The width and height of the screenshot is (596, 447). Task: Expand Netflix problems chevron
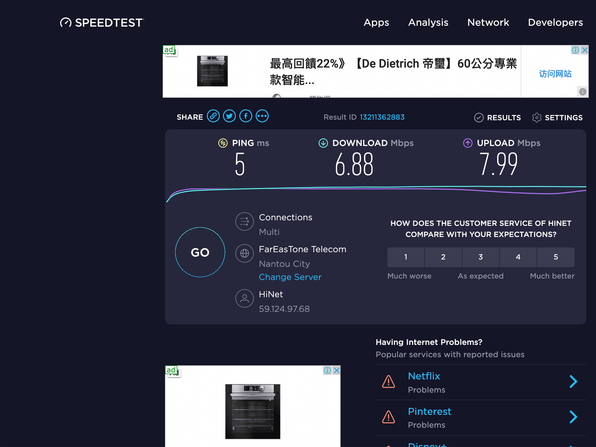[x=573, y=381]
